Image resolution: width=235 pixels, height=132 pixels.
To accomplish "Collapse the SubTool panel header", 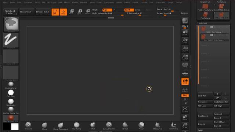I will tap(203, 23).
